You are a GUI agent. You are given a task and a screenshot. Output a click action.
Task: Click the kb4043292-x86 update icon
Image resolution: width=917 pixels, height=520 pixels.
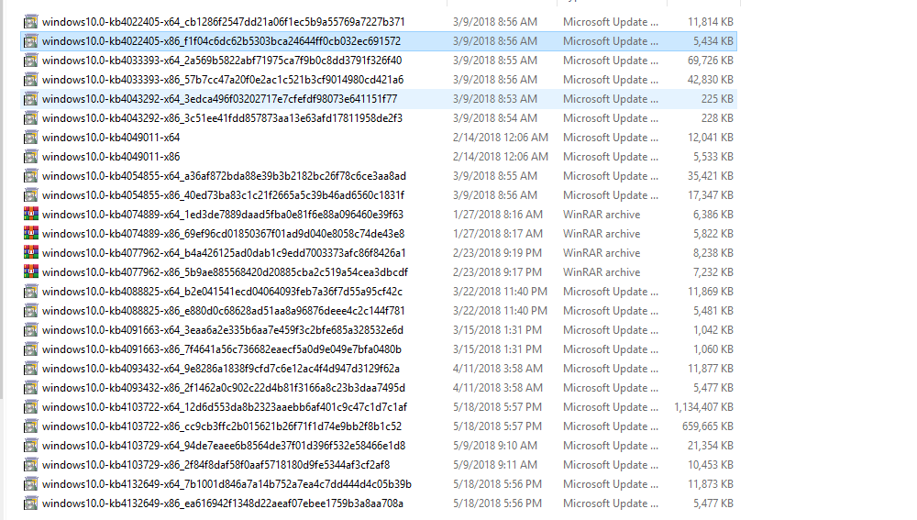(x=31, y=118)
